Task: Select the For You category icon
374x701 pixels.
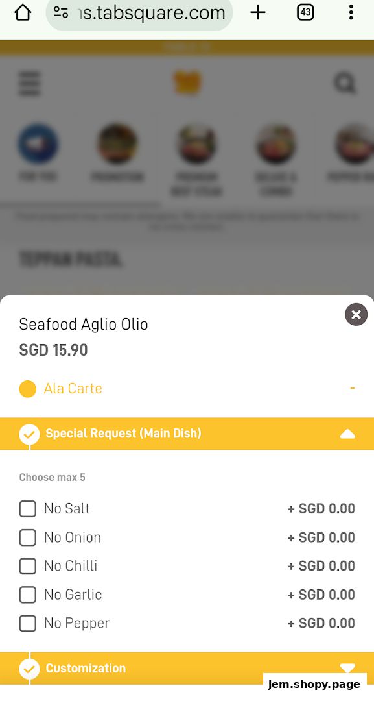Action: (38, 143)
